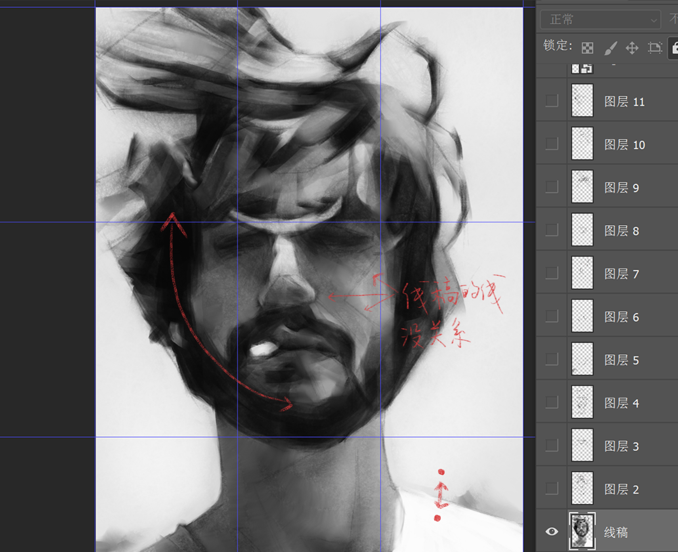Click the blend mode dropdown chevron arrow
Viewport: 678px width, 552px height.
[x=653, y=20]
